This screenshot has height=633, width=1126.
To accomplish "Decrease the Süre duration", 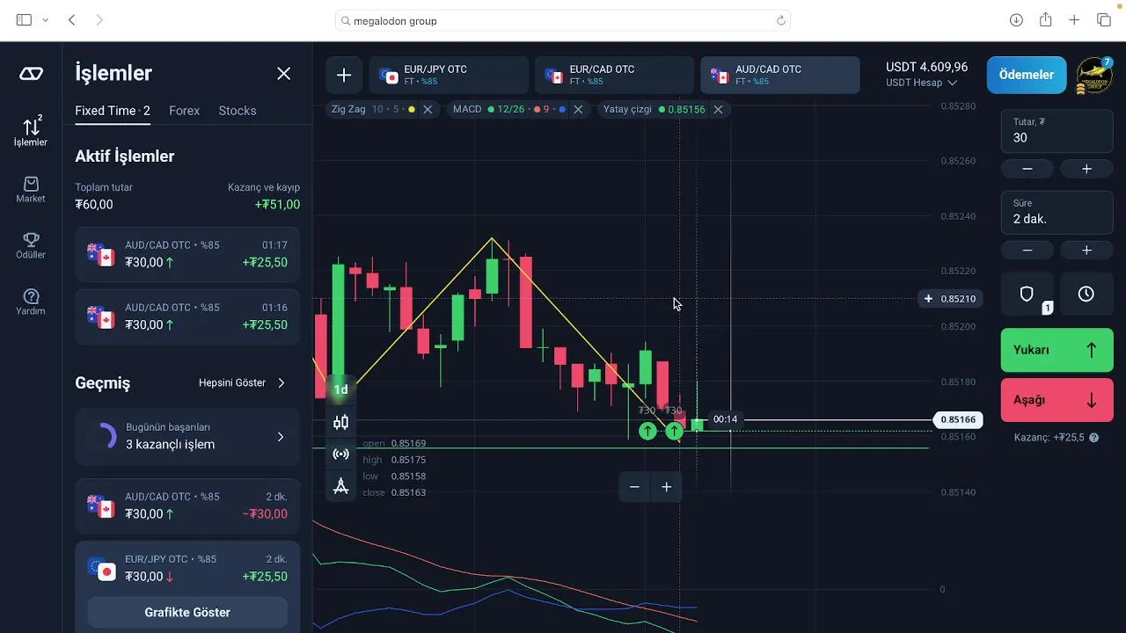I will pyautogui.click(x=1027, y=251).
